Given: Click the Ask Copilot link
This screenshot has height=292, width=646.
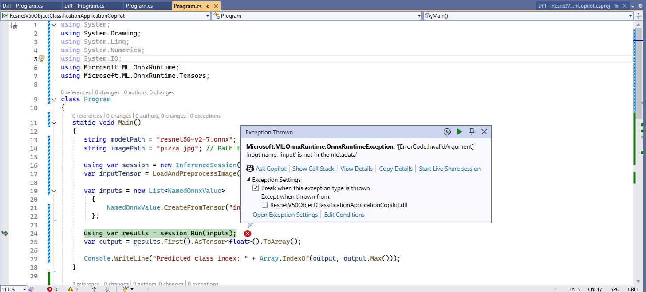Looking at the screenshot, I should (271, 169).
